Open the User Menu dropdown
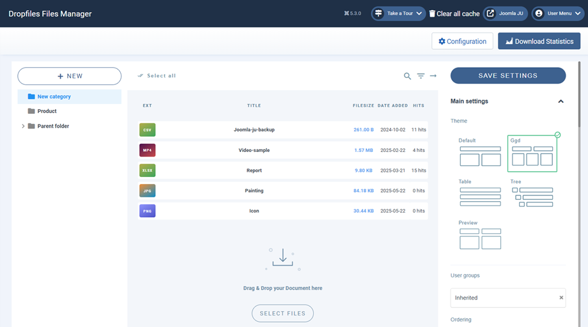The height and width of the screenshot is (327, 588). point(558,13)
